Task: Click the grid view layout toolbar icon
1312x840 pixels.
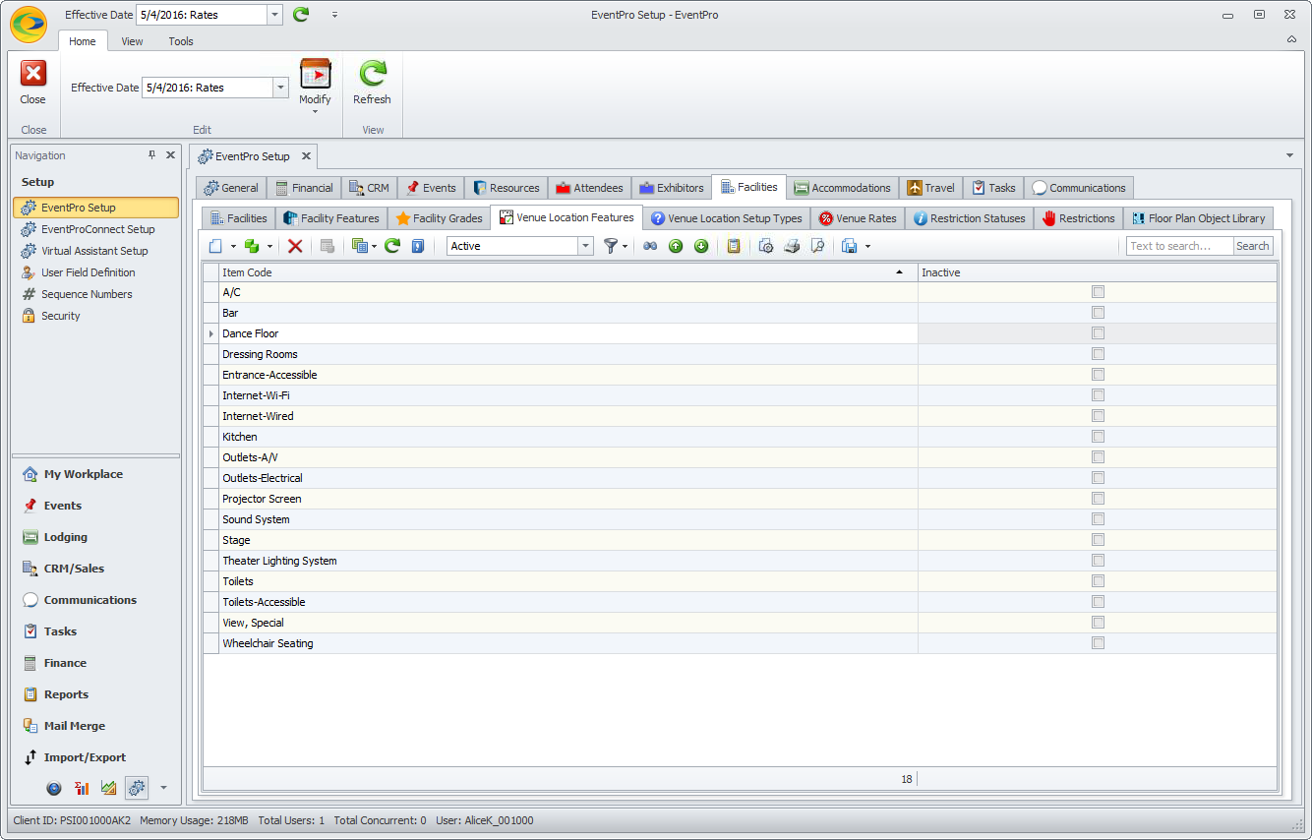Action: [359, 246]
